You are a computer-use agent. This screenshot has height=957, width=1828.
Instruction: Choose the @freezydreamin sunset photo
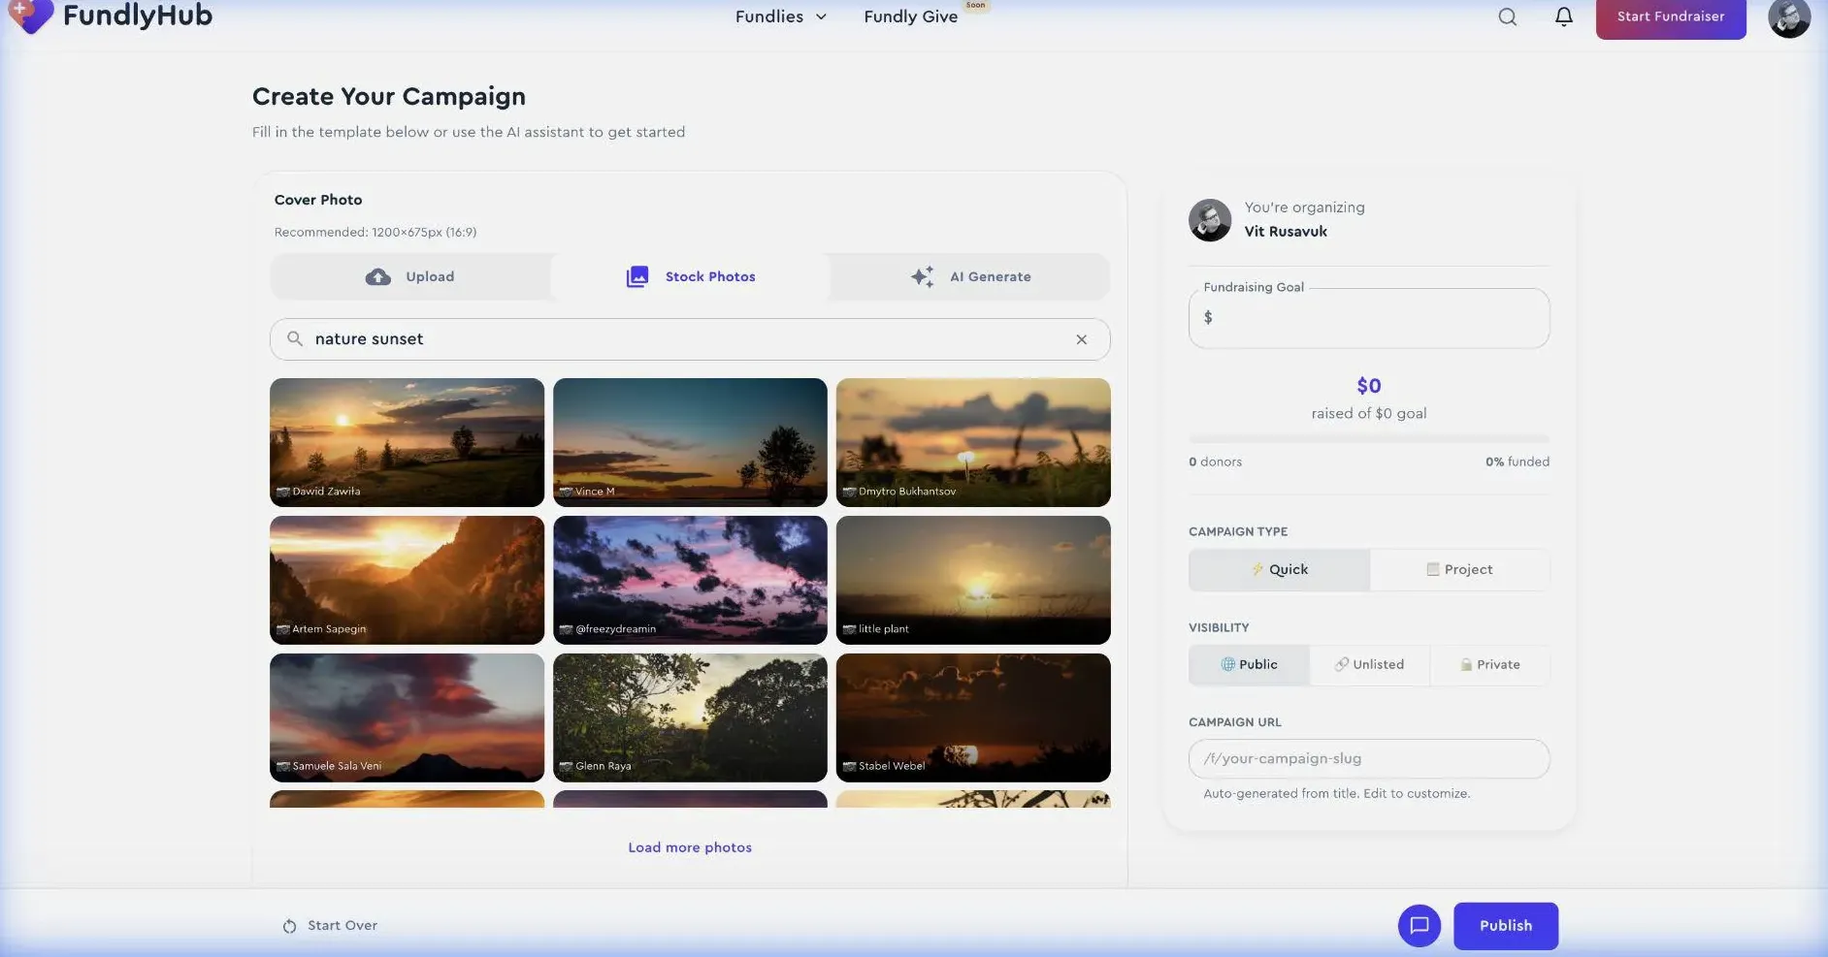[x=690, y=579]
